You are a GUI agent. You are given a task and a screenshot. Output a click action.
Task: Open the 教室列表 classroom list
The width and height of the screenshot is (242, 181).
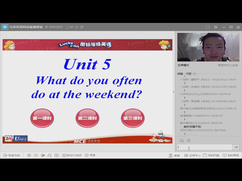[x=11, y=155]
